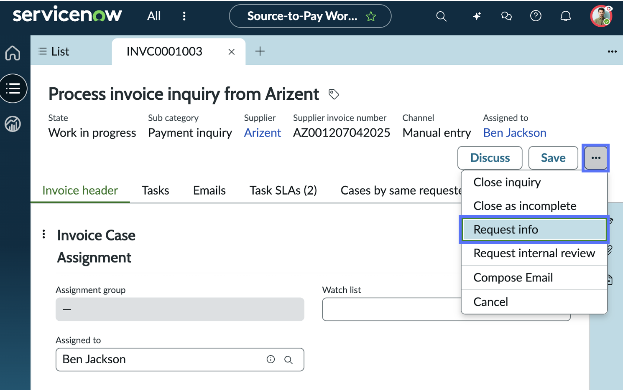623x390 pixels.
Task: Open the analytics dashboard sidebar icon
Action: 13,124
